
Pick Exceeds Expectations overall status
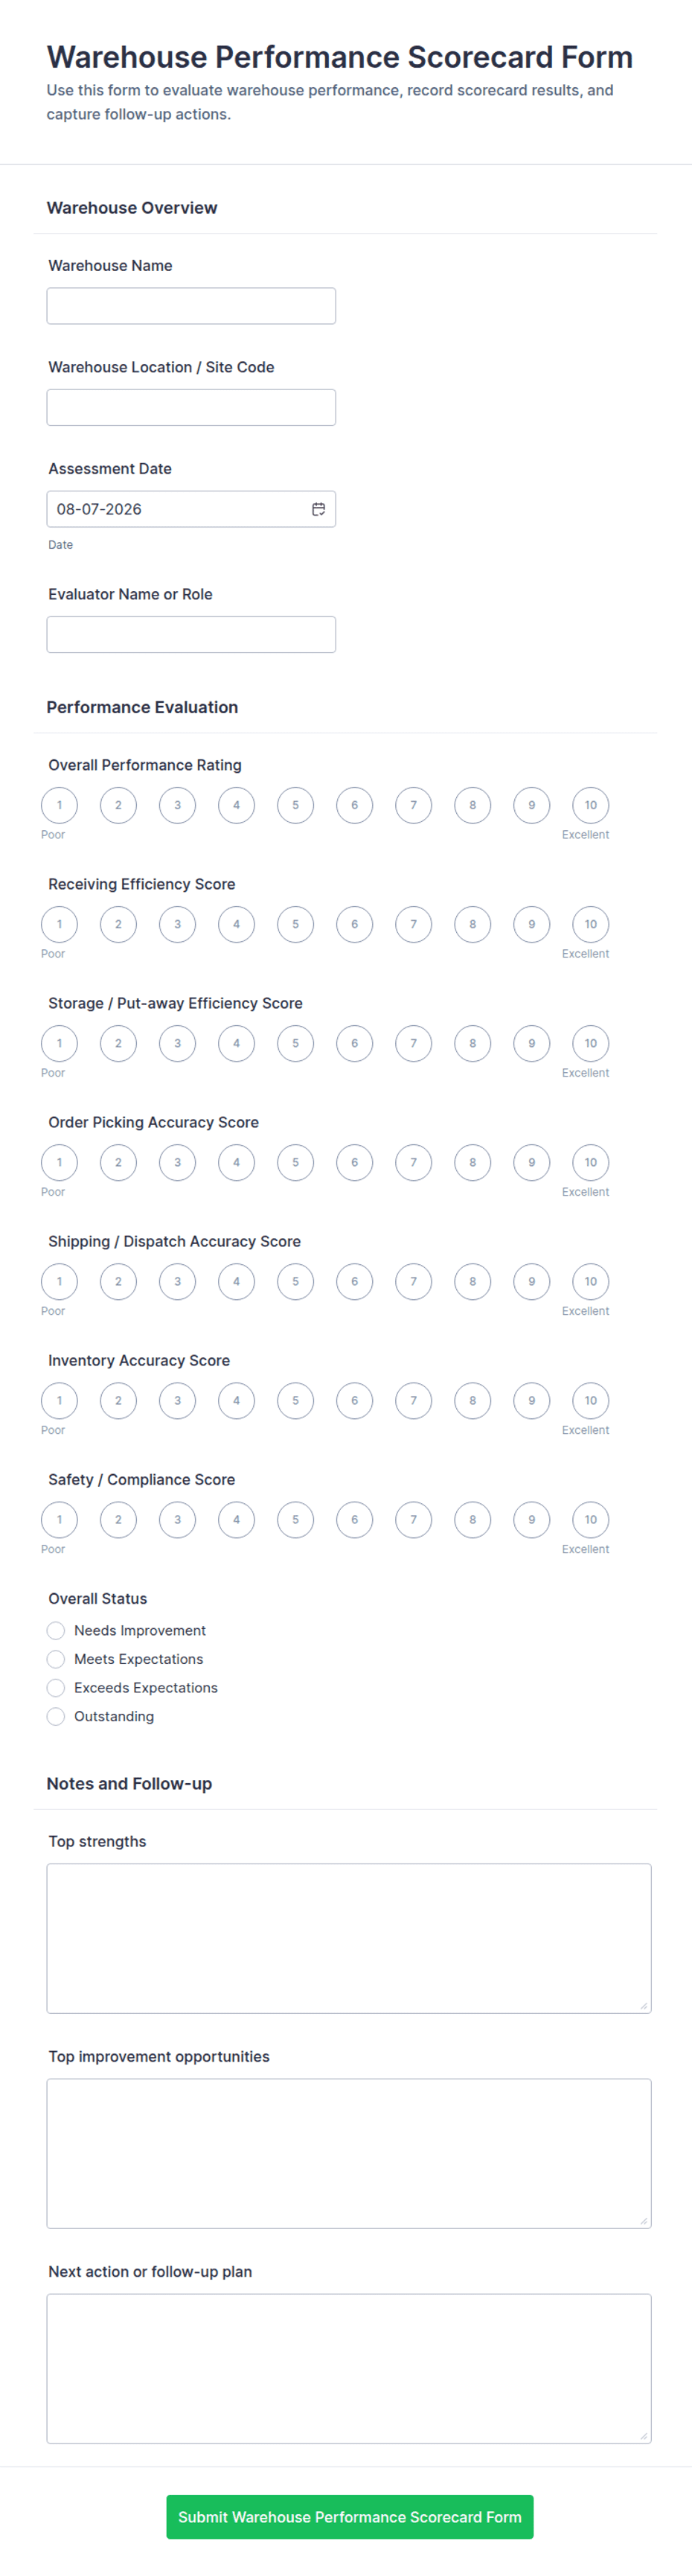click(56, 1687)
